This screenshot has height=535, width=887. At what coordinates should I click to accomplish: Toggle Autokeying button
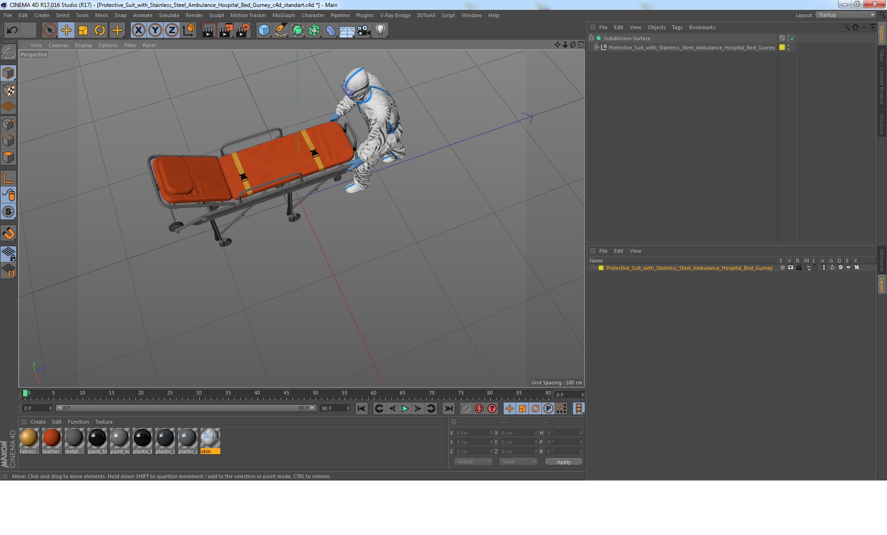(479, 408)
